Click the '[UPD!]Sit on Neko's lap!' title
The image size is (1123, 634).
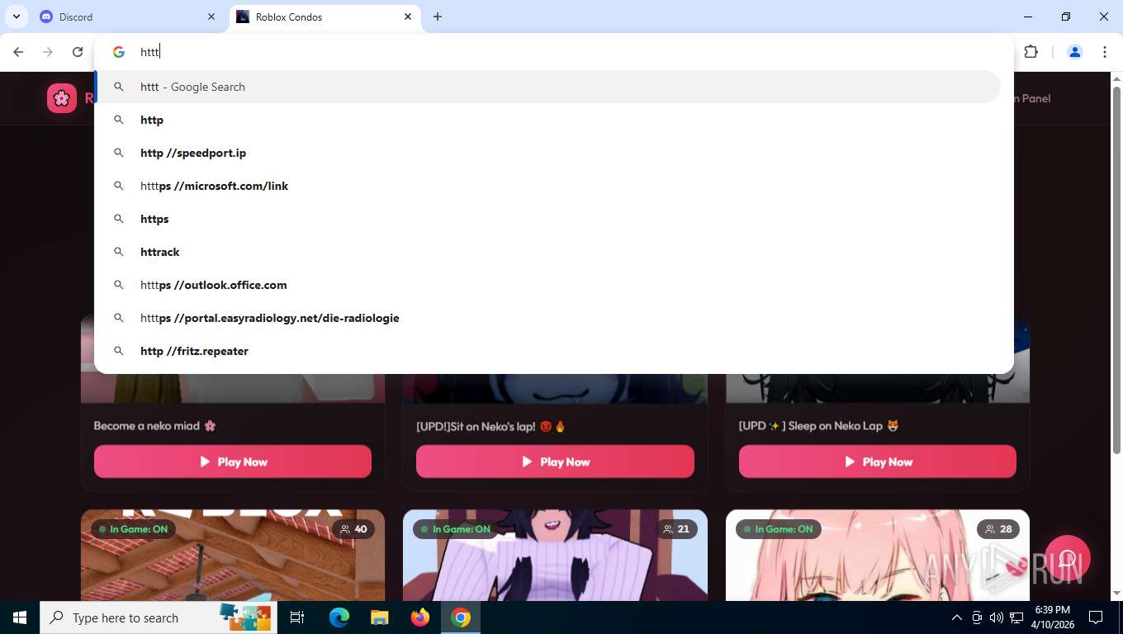[490, 426]
